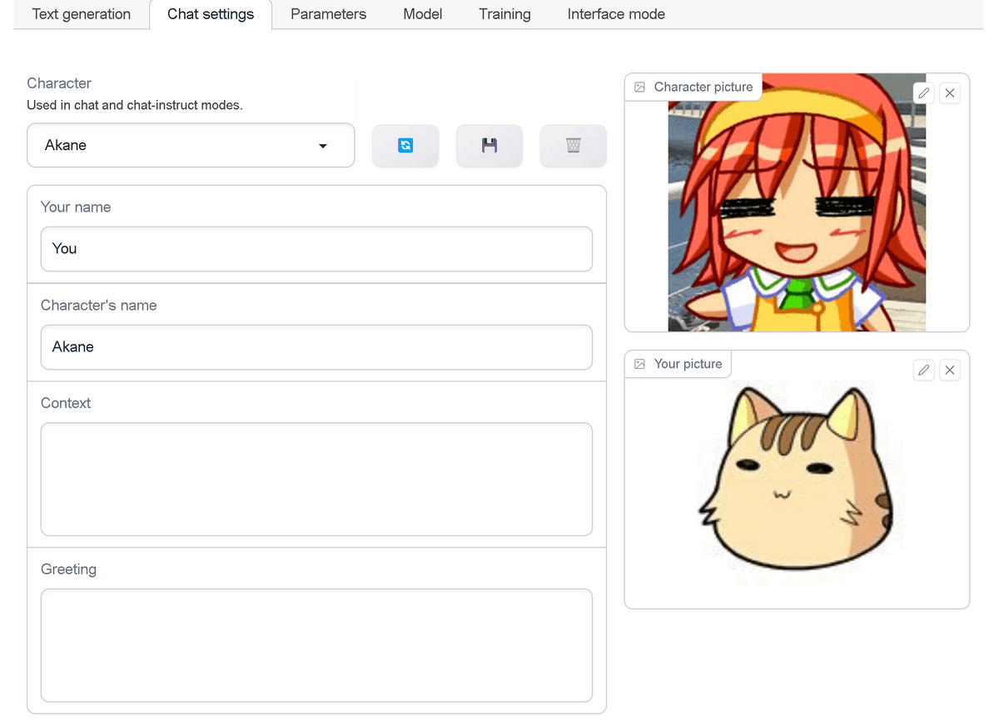Switch to the Interface mode tab

coord(616,14)
